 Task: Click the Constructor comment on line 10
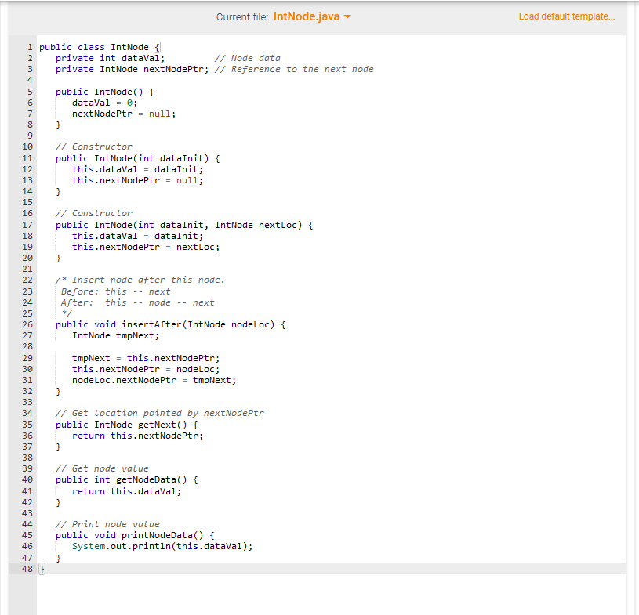(x=94, y=146)
